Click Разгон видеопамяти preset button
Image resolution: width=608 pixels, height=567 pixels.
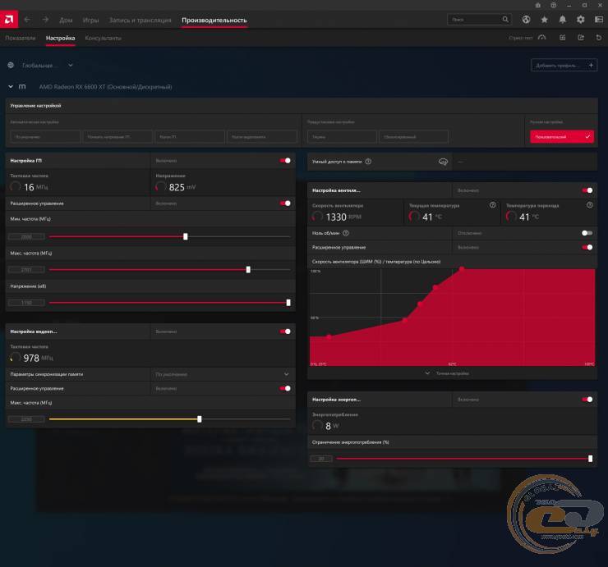[262, 137]
